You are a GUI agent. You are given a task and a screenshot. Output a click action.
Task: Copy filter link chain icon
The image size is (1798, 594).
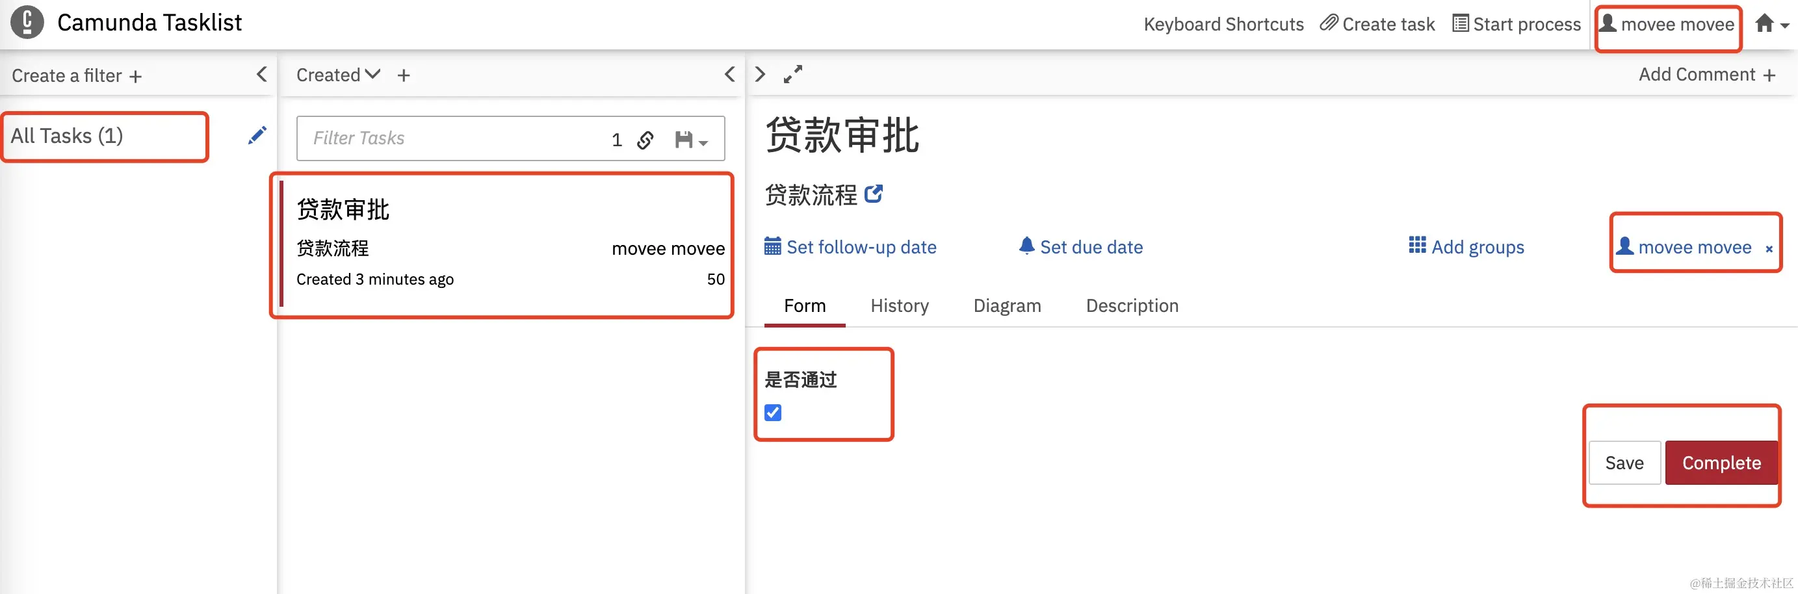click(645, 140)
